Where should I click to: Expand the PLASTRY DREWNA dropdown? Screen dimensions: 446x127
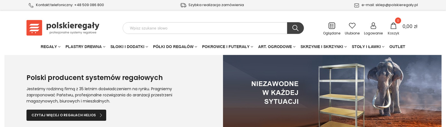click(85, 47)
